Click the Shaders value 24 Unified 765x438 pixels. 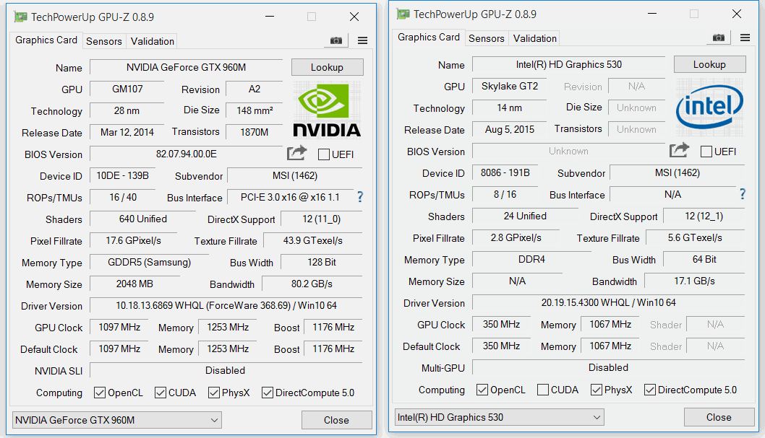coord(526,216)
